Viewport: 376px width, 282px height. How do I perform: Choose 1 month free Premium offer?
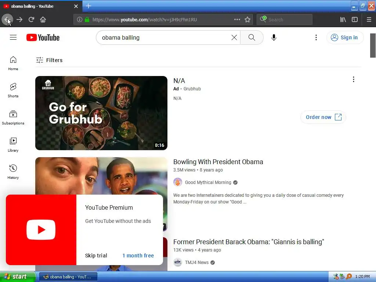(x=138, y=256)
